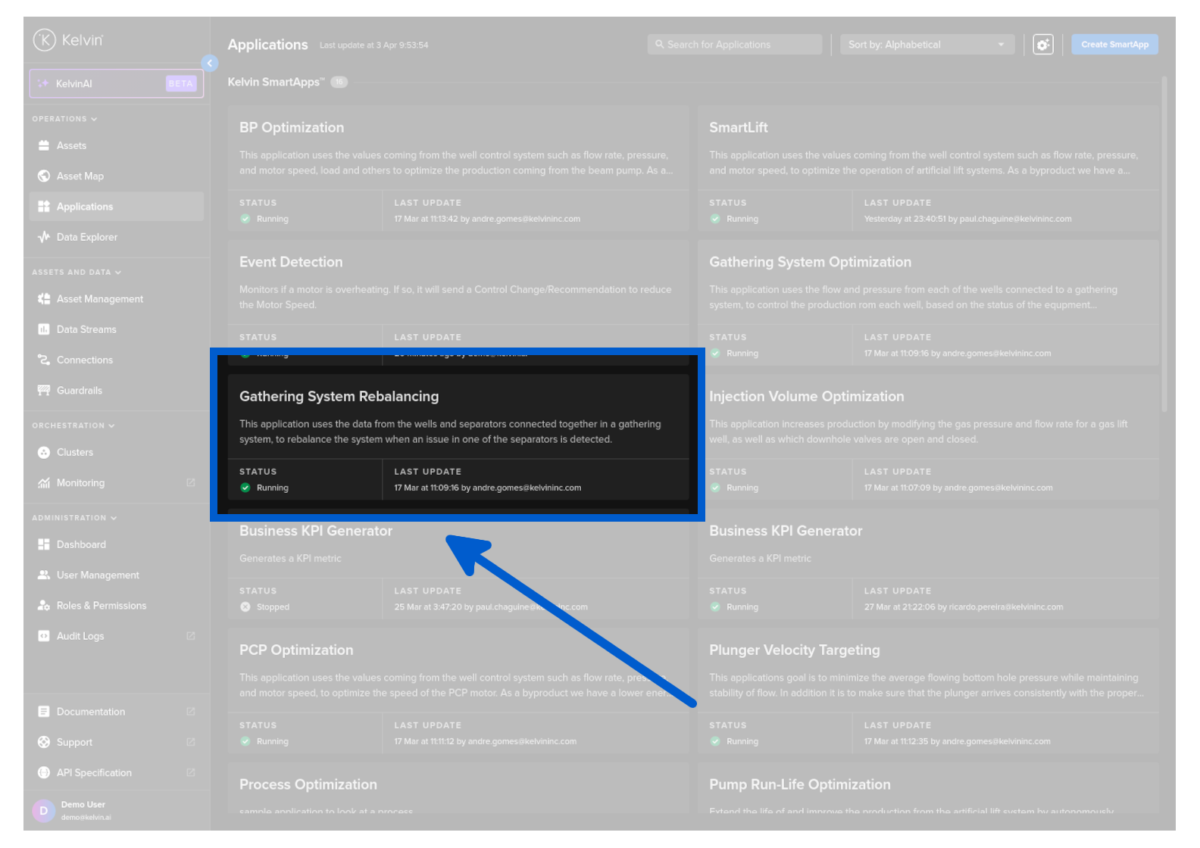This screenshot has width=1200, height=848.
Task: Click the Create SmartApp button
Action: tap(1114, 45)
